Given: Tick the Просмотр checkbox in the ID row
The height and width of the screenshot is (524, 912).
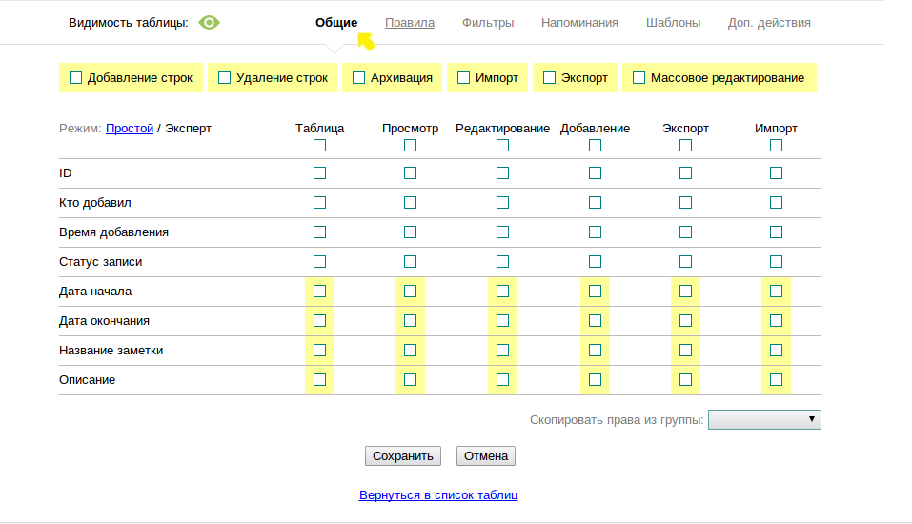Looking at the screenshot, I should point(411,173).
